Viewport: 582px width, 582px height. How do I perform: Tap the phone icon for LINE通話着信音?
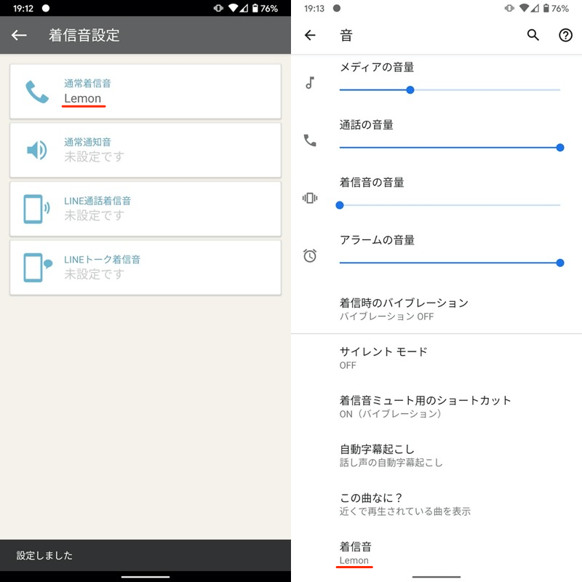coord(36,208)
